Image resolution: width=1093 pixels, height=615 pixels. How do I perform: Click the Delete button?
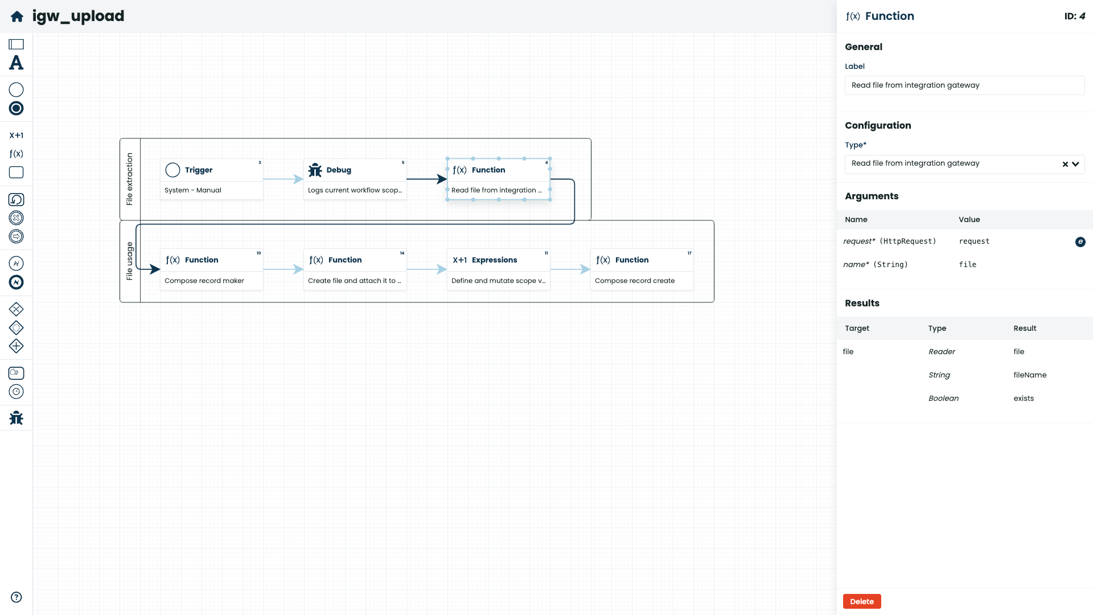point(862,601)
